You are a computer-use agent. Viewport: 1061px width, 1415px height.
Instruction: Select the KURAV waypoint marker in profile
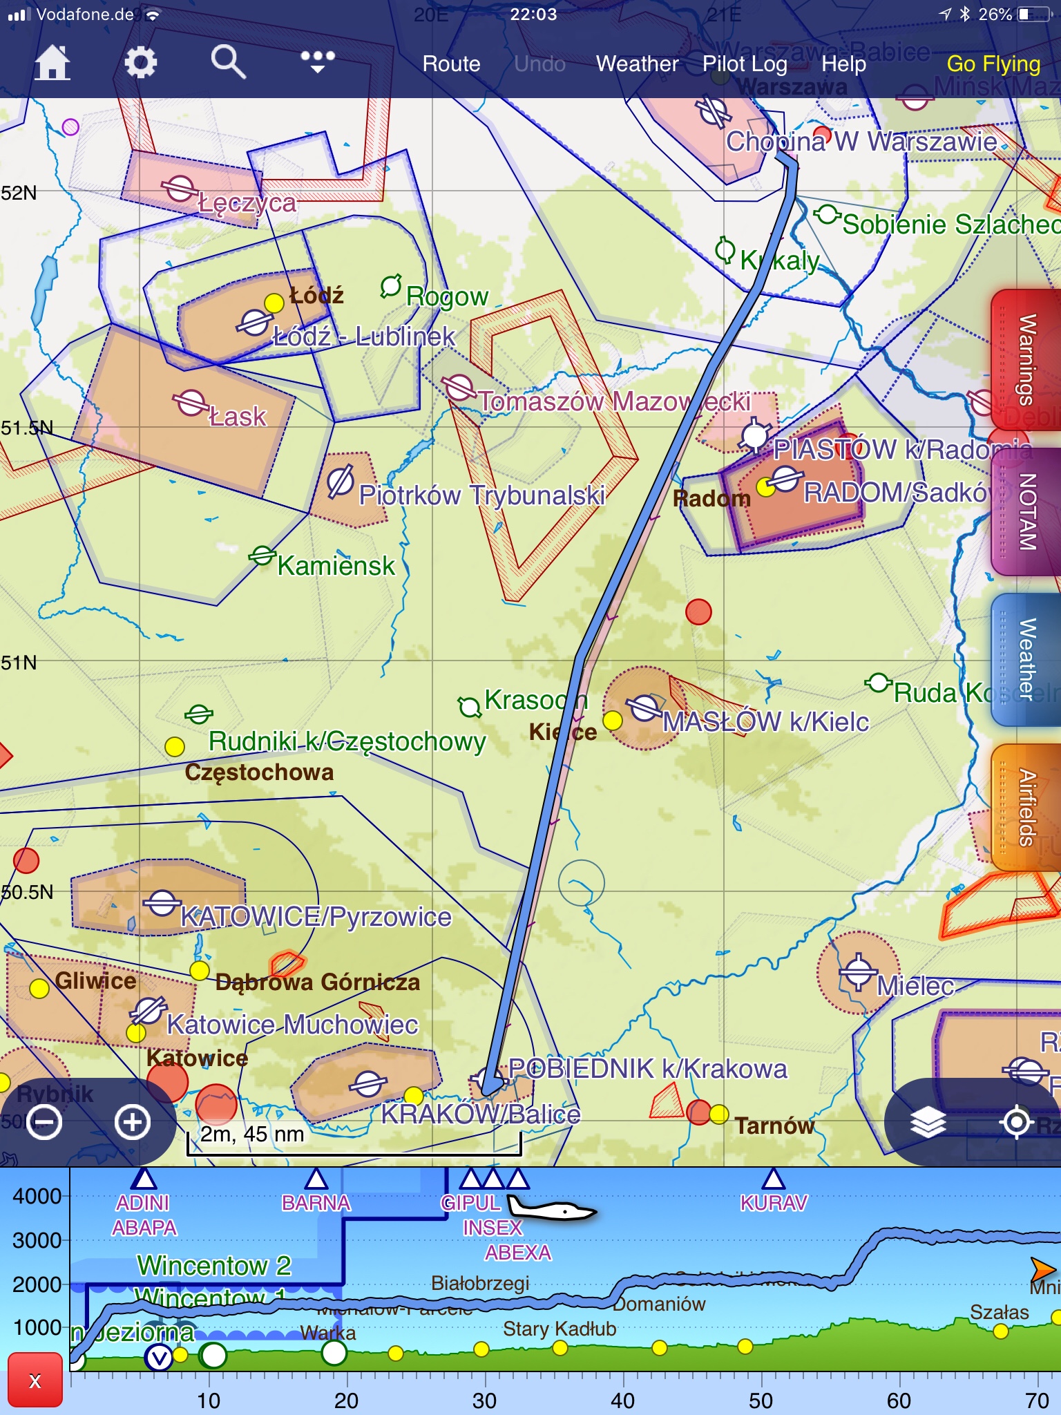click(773, 1178)
